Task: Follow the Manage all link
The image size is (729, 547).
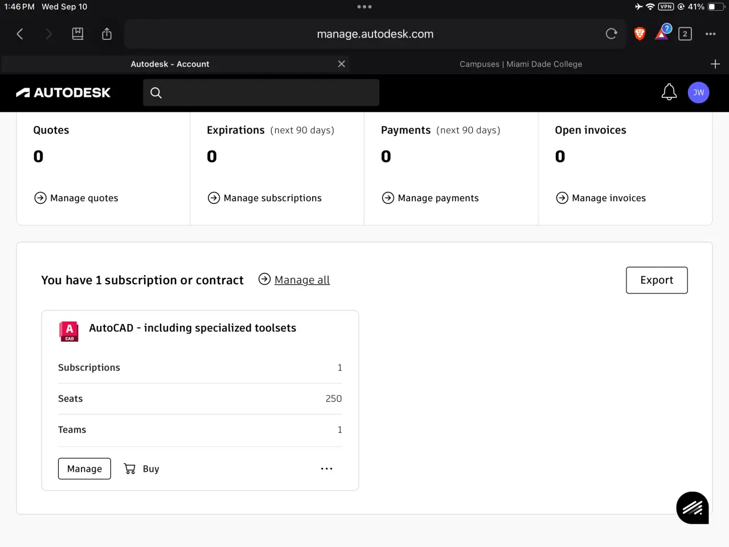Action: (x=302, y=280)
